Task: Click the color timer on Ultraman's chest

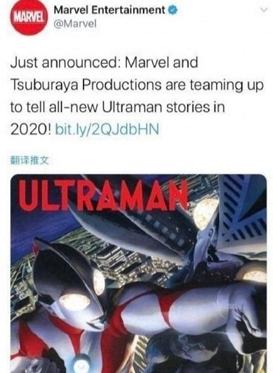Action: click(x=82, y=364)
